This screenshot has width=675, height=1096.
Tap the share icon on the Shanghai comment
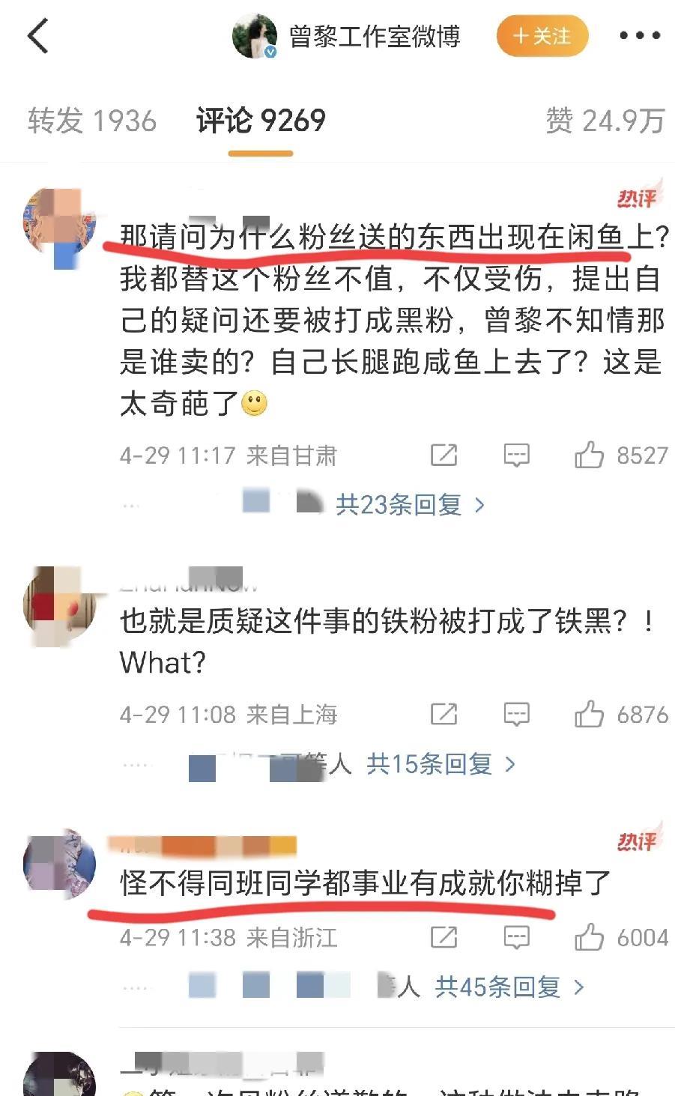(444, 714)
